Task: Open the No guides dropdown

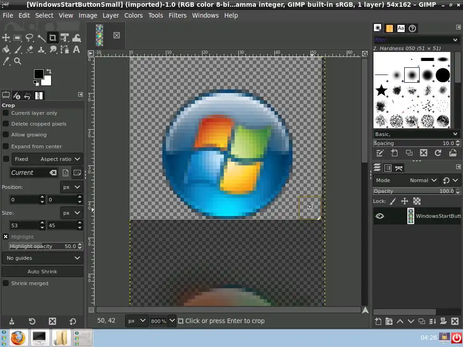Action: 43,258
